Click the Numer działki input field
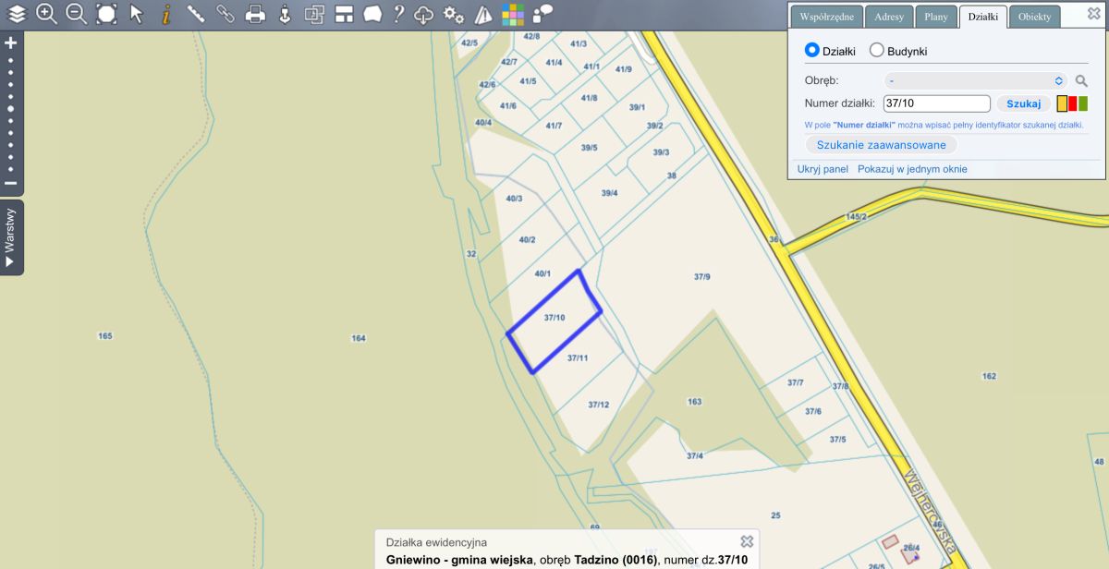Viewport: 1109px width, 569px height. pyautogui.click(x=936, y=103)
